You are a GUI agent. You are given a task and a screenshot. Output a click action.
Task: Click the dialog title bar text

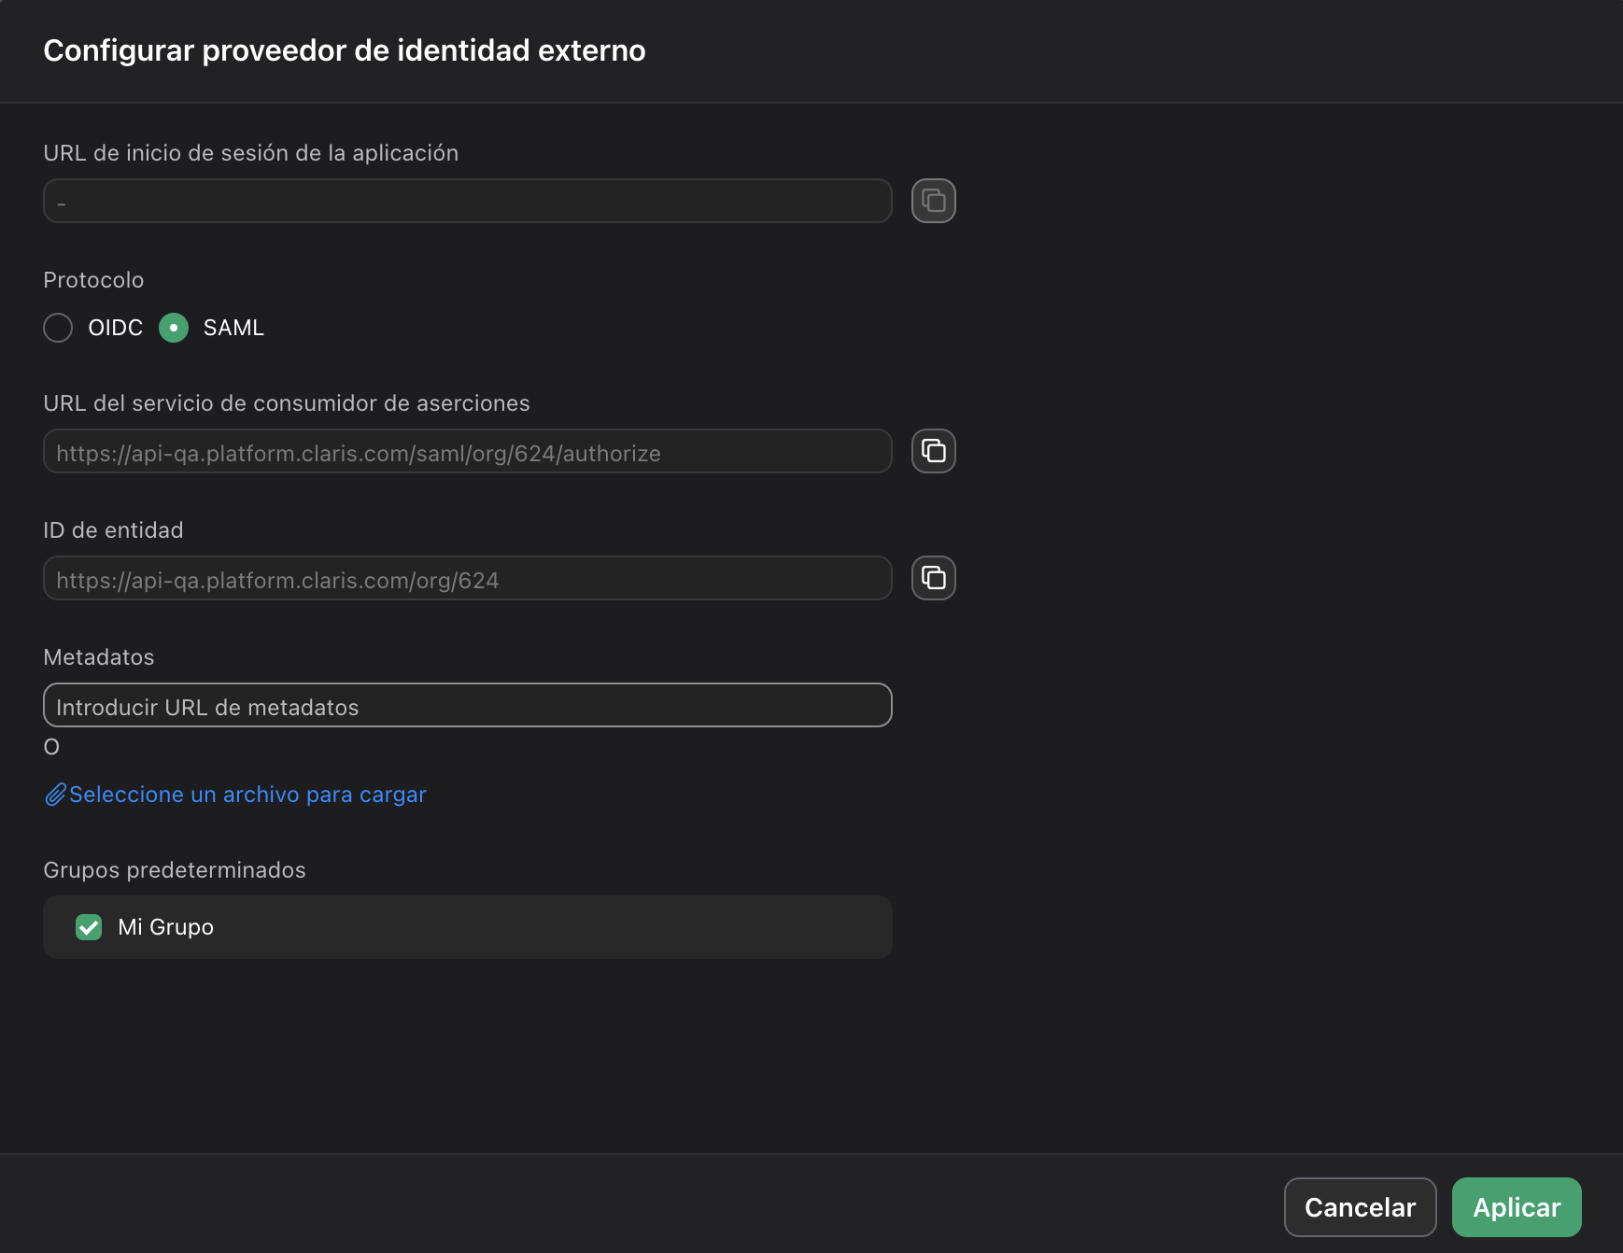click(344, 50)
